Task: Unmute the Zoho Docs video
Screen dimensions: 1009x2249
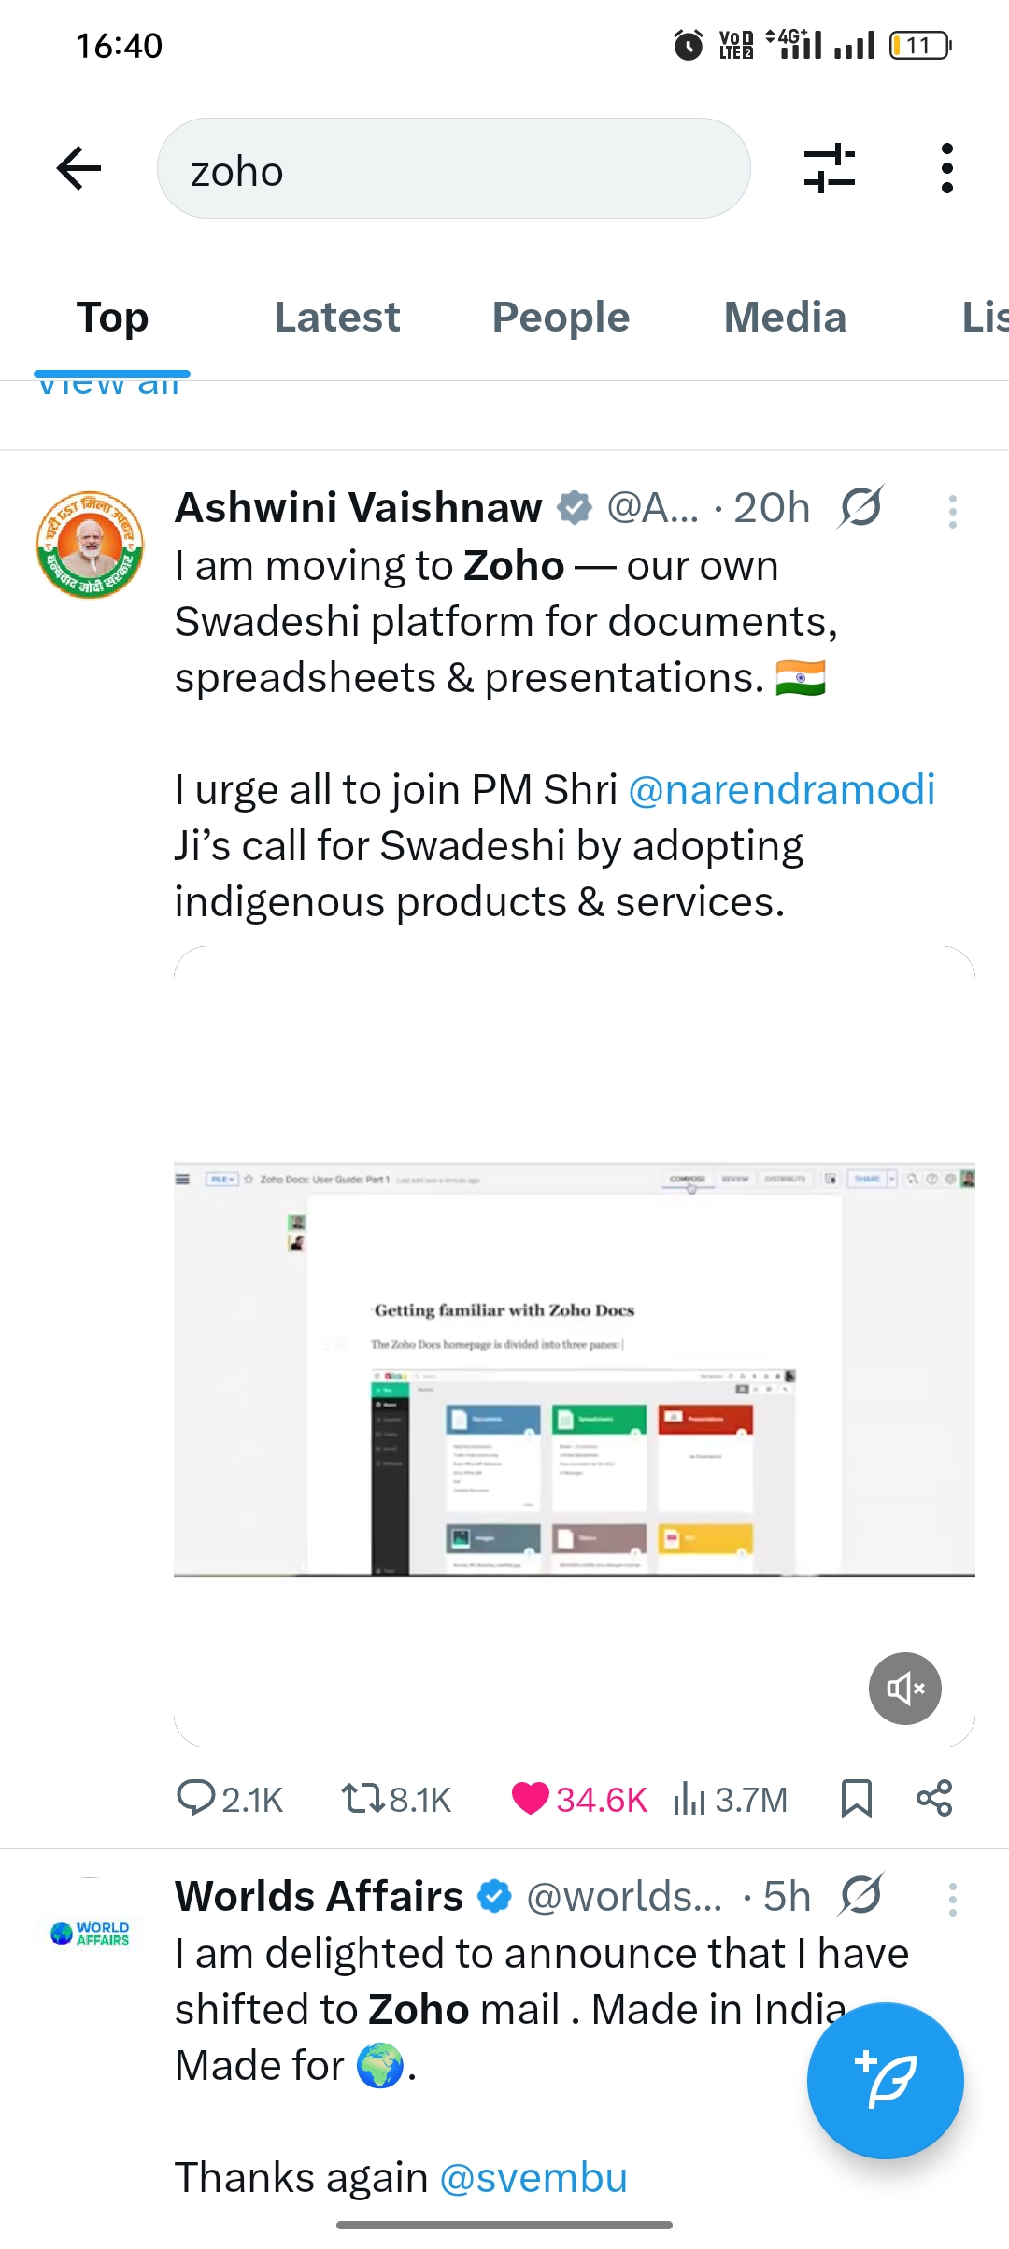Action: click(x=904, y=1688)
